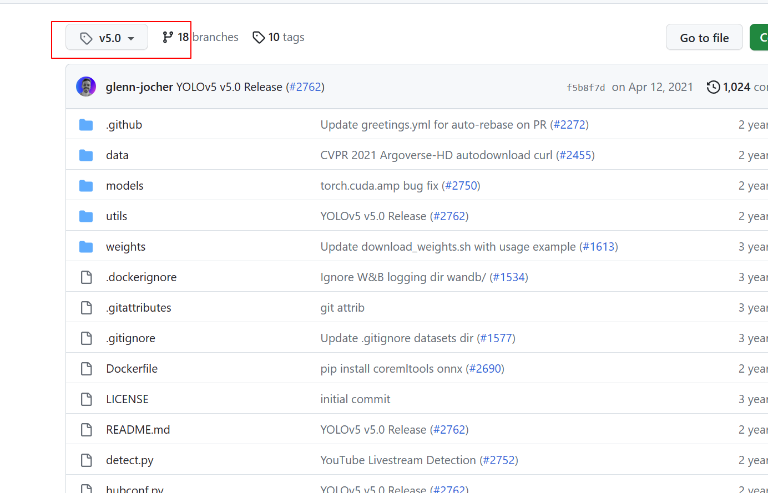Open 'Update download_weights.sh with usage example' commit
This screenshot has height=493, width=768.
click(448, 247)
